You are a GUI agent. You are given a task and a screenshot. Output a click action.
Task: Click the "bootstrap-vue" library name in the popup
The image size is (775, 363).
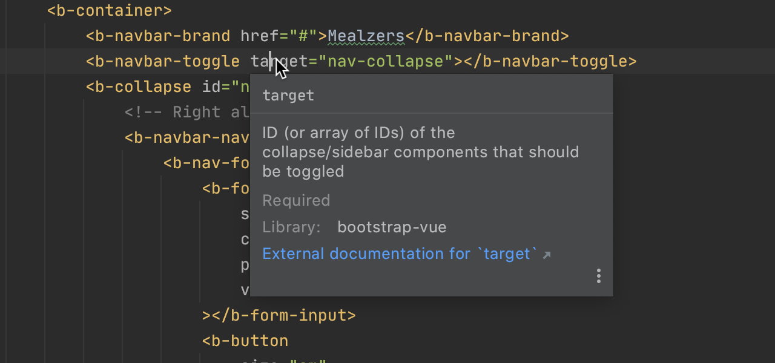392,227
